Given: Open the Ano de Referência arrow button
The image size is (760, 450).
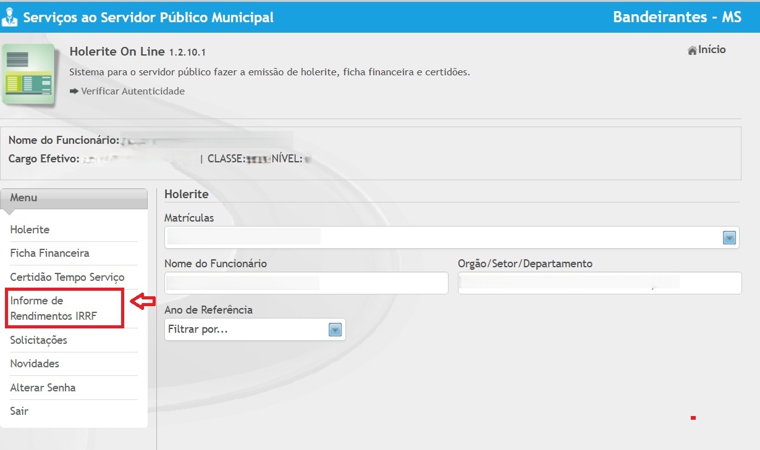Looking at the screenshot, I should point(335,330).
